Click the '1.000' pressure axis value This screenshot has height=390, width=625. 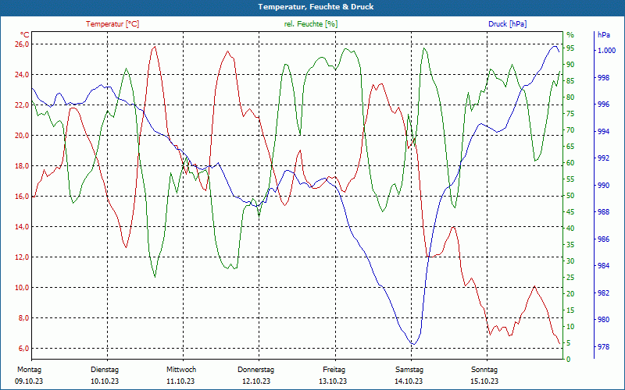pos(606,51)
